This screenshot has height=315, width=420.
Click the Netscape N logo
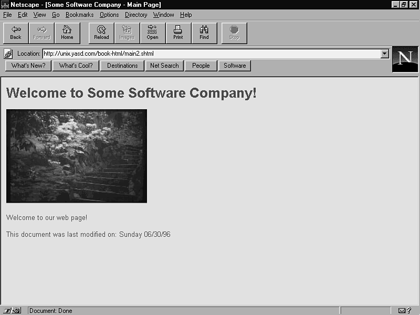click(x=405, y=59)
